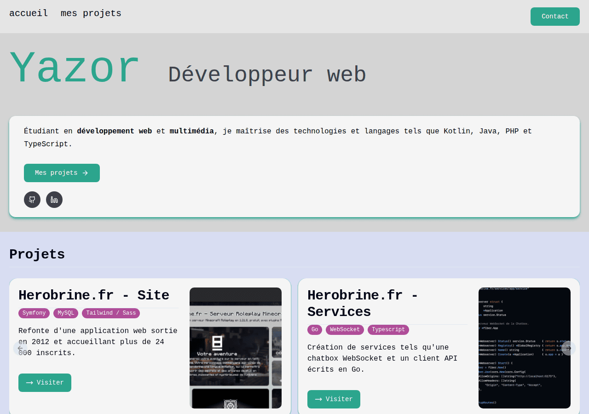The height and width of the screenshot is (414, 589).
Task: Click the Symfony tag
Action: [x=34, y=313]
